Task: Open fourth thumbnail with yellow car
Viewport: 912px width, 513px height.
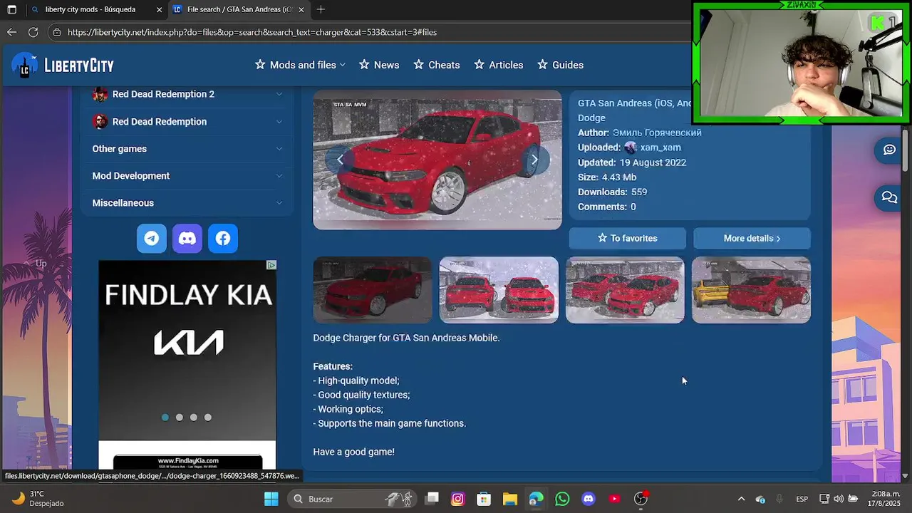Action: 751,290
